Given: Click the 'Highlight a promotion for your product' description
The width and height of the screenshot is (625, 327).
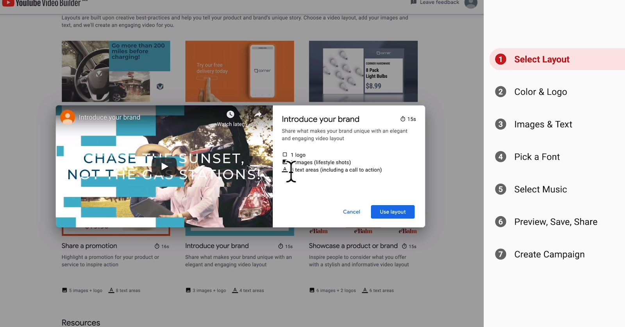Looking at the screenshot, I should (x=110, y=261).
